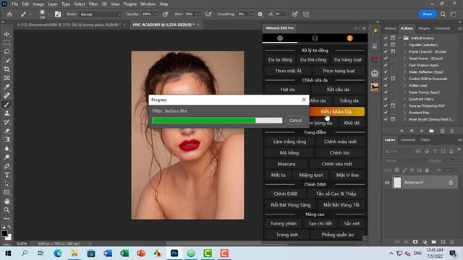
Task: Open Excel from the taskbar
Action: click(x=124, y=253)
